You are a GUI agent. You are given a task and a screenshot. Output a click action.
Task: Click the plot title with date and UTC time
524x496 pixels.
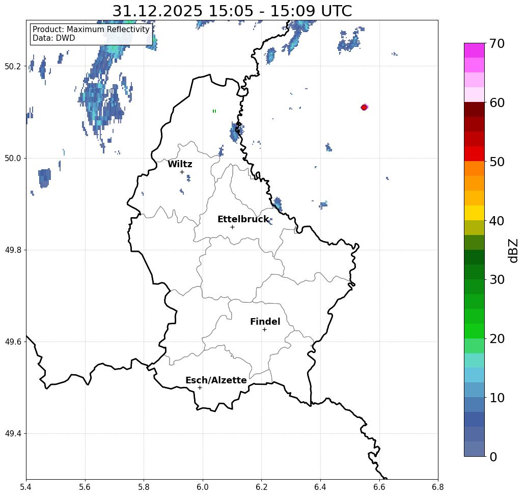tap(232, 11)
